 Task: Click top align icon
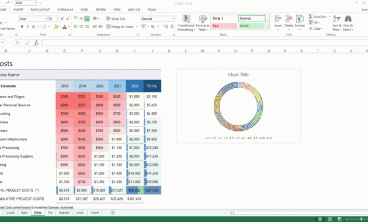point(75,18)
